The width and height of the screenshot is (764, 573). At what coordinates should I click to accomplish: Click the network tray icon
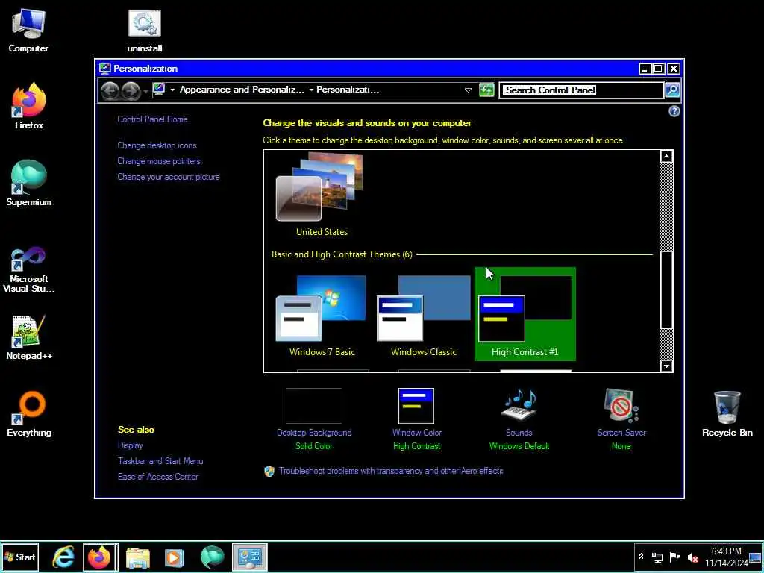(x=657, y=558)
